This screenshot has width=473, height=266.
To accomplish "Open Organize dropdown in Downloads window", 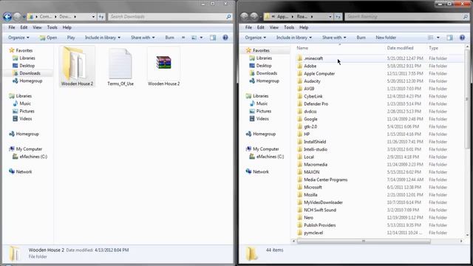I will click(18, 38).
